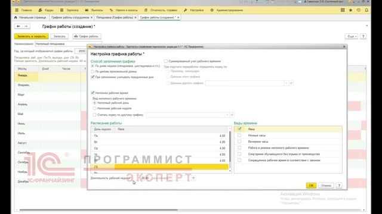Select 'По циклам произвольной длины' option
Image resolution: width=382 pixels, height=214 pixels.
pos(93,71)
